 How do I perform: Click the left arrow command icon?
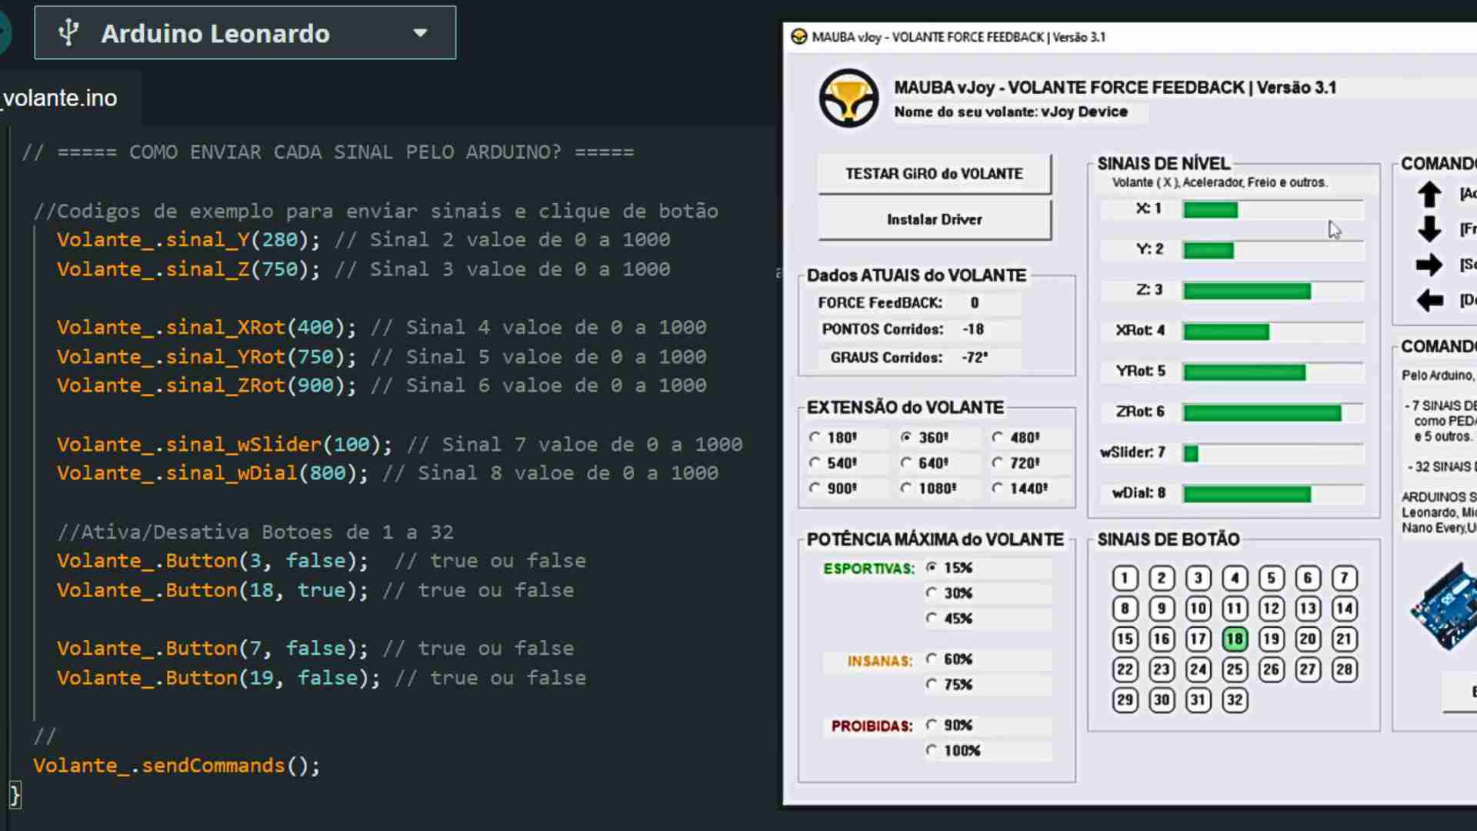1429,300
